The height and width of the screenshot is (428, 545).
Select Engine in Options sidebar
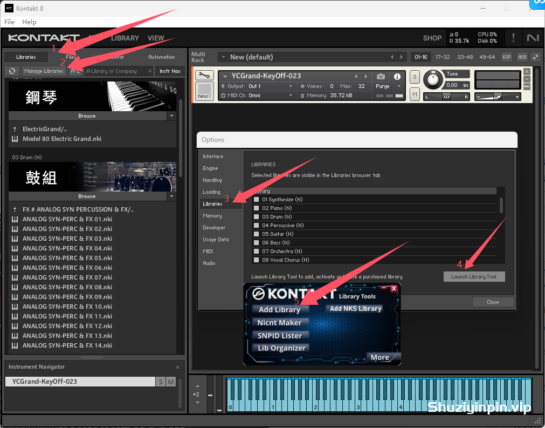pyautogui.click(x=210, y=168)
